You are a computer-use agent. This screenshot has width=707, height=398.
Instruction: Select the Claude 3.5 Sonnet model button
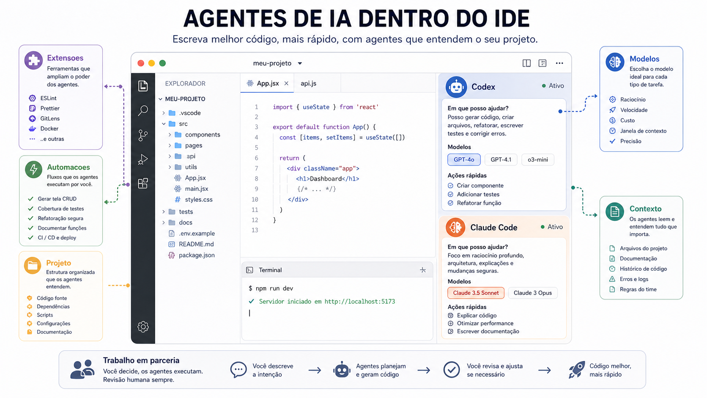point(476,293)
